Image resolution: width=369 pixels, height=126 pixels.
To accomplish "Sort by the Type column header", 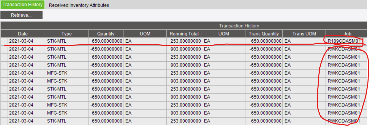I will 67,34.
